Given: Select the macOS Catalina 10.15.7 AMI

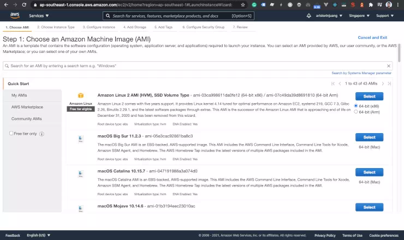Looking at the screenshot, I should coord(369,172).
